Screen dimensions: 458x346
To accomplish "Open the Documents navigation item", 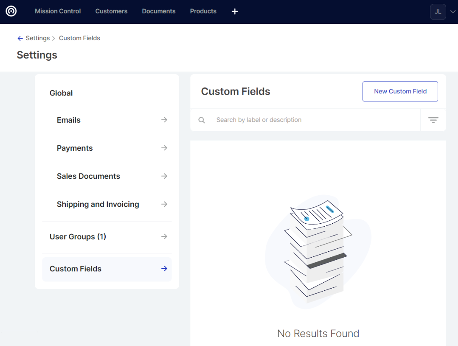I will (x=159, y=11).
